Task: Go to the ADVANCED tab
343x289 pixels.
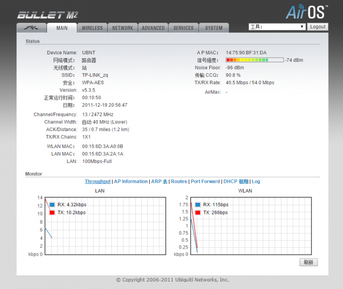Action: coord(153,28)
